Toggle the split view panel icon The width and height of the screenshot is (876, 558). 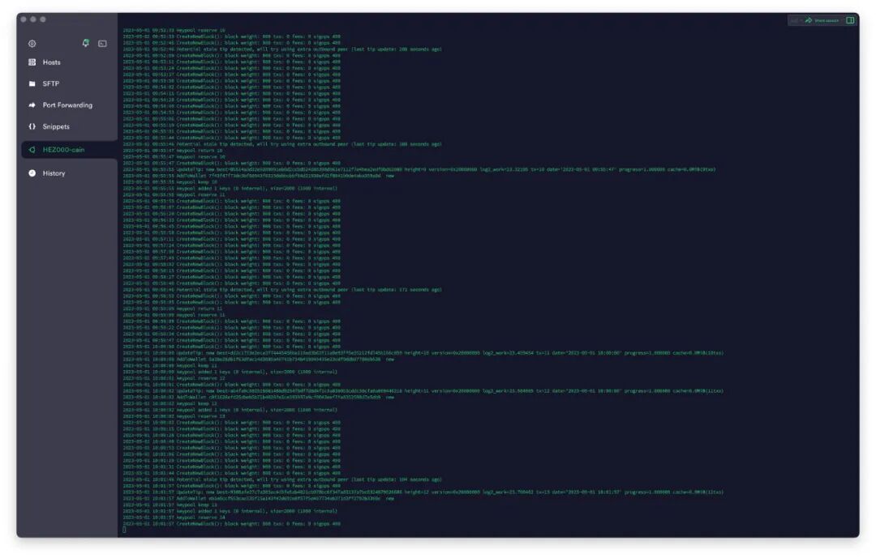pyautogui.click(x=850, y=20)
